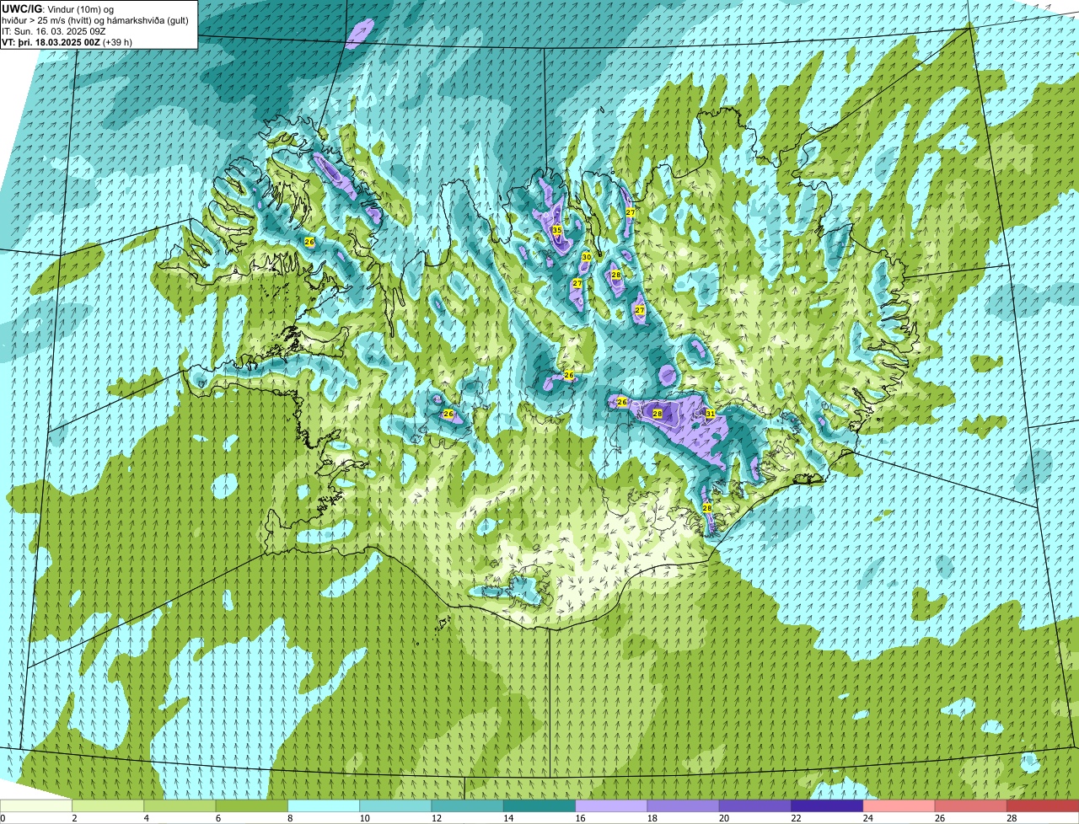Click the legend scale value 6
Screen dimensions: 1079x824
click(218, 818)
